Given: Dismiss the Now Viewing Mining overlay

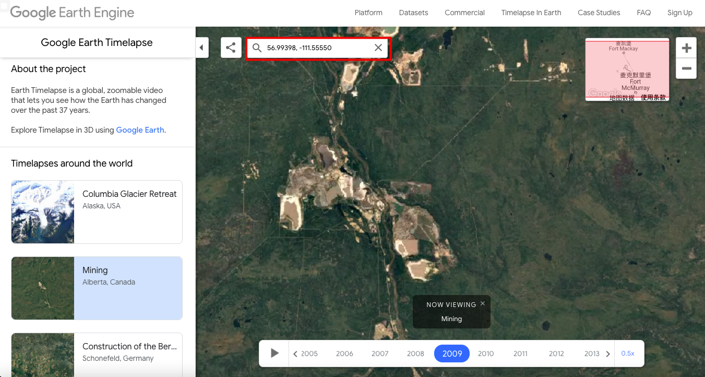Looking at the screenshot, I should [483, 303].
